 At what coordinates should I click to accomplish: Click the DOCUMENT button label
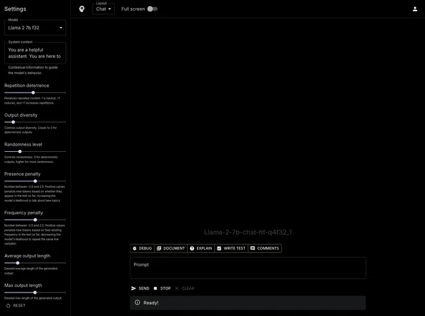click(x=174, y=248)
